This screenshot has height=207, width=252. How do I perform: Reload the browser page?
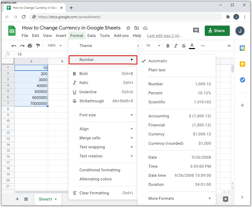(24, 17)
